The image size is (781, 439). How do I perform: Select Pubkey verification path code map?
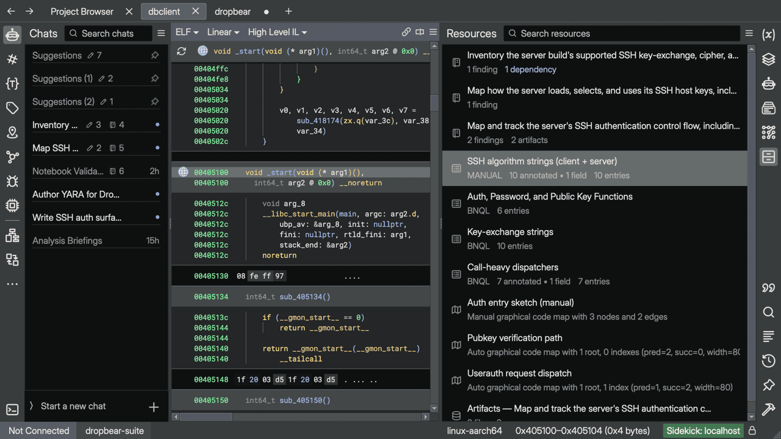[x=595, y=345]
